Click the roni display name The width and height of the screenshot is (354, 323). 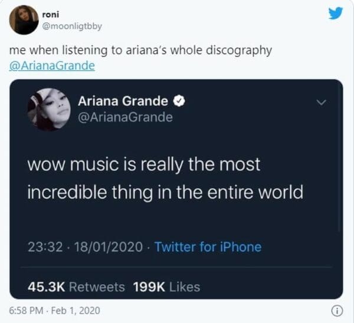tap(51, 14)
